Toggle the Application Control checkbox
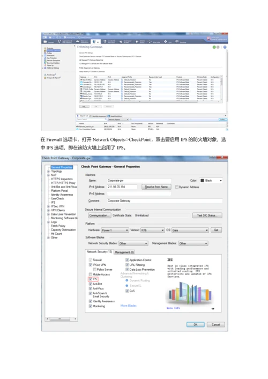This screenshot has width=268, height=379. (x=127, y=260)
